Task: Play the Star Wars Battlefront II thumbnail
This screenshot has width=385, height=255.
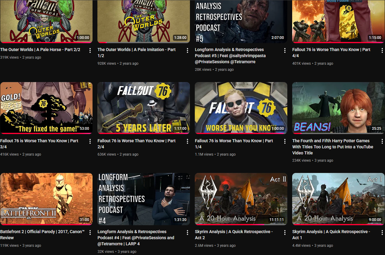Action: click(46, 199)
